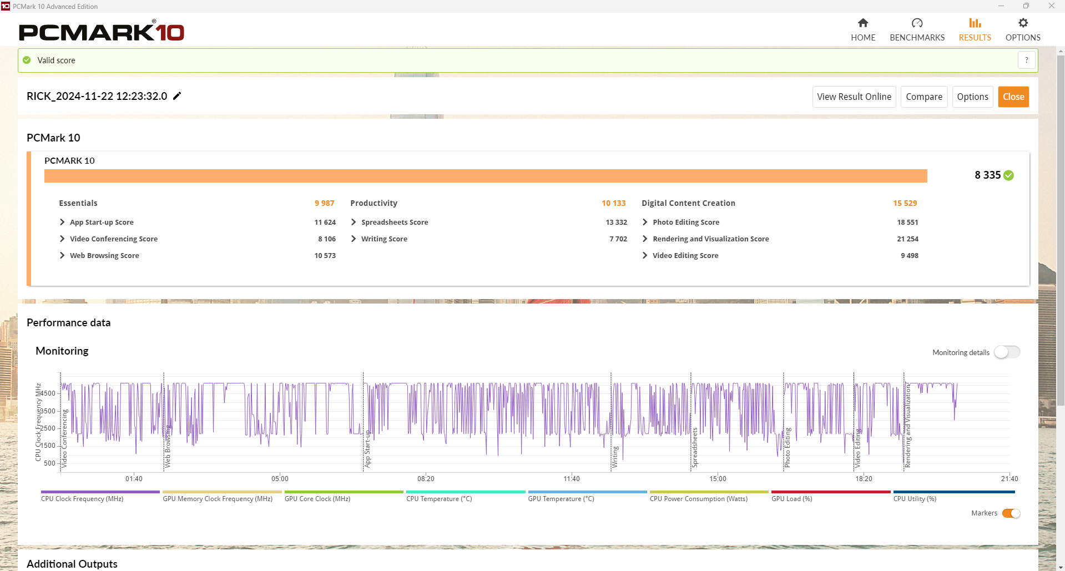Viewport: 1065px width, 571px height.
Task: Turn off the Markers switch
Action: tap(1011, 513)
